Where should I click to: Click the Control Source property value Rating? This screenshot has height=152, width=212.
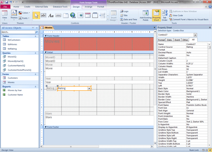pos(197,47)
